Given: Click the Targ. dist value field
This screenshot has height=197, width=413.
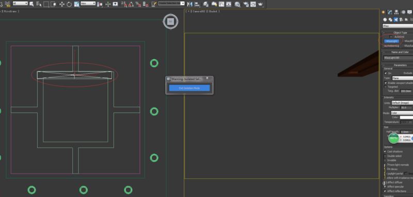Looking at the screenshot, I should coord(406,91).
